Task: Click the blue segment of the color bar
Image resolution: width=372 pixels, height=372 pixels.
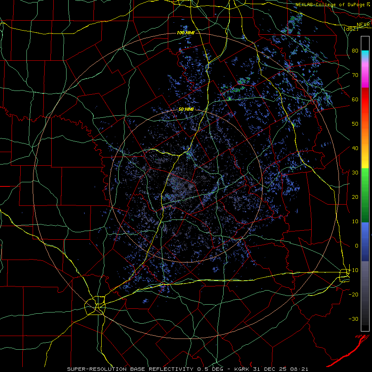Action: 365,241
